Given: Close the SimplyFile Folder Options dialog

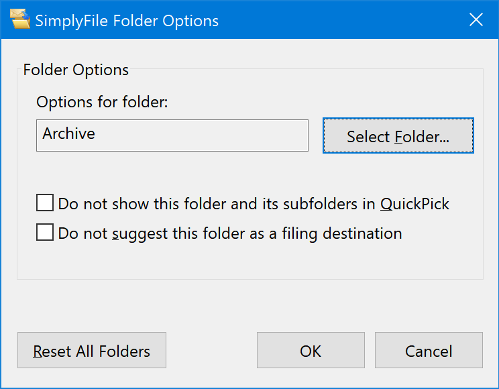Looking at the screenshot, I should click(x=476, y=19).
